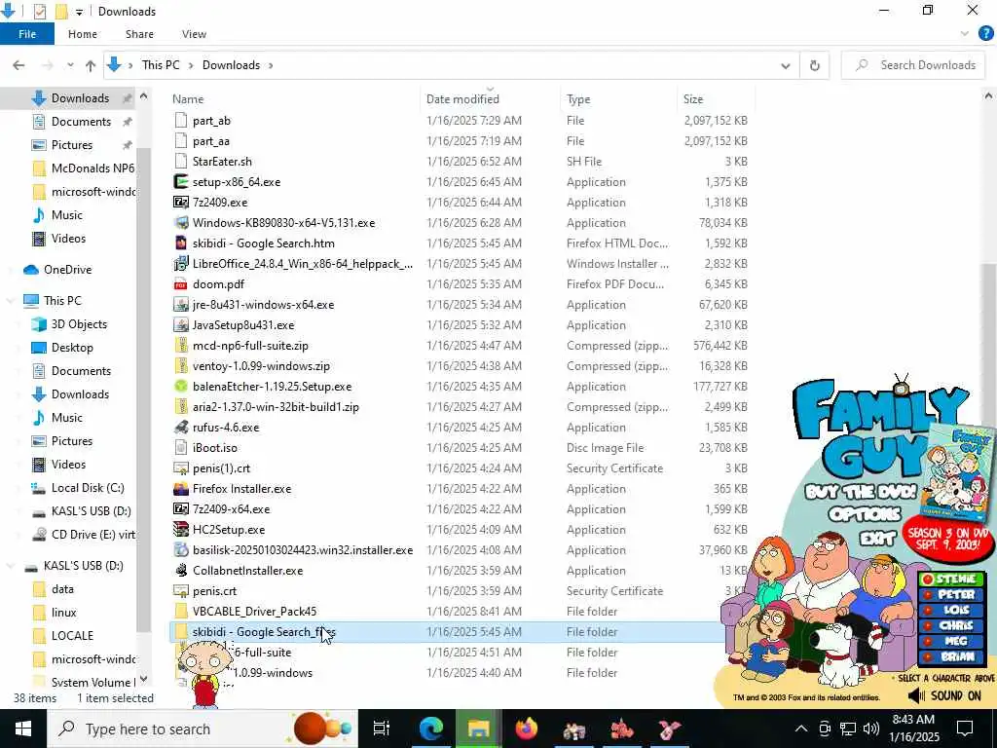Toggle SOUND ON in Family Guy ad
The width and height of the screenshot is (997, 748).
click(944, 695)
